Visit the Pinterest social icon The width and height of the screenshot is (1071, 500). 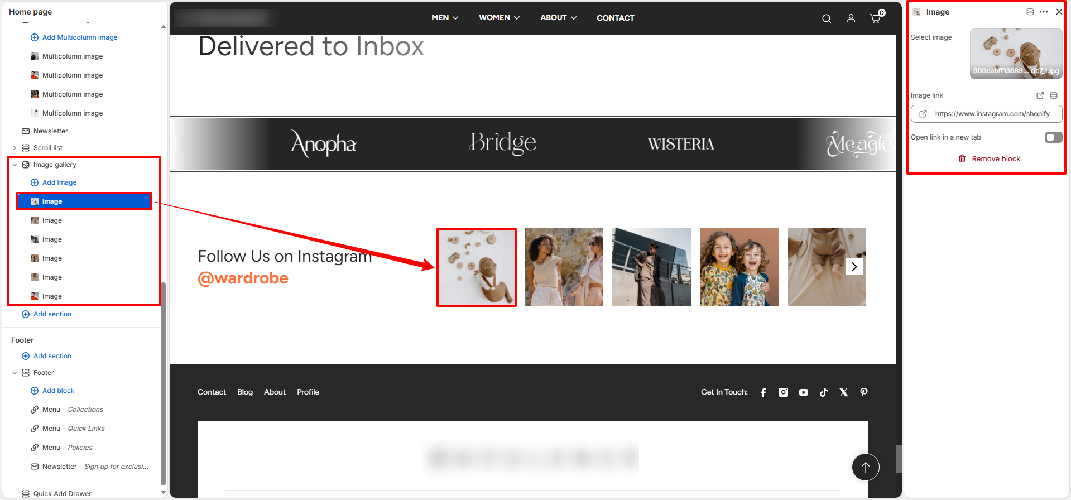pos(864,392)
